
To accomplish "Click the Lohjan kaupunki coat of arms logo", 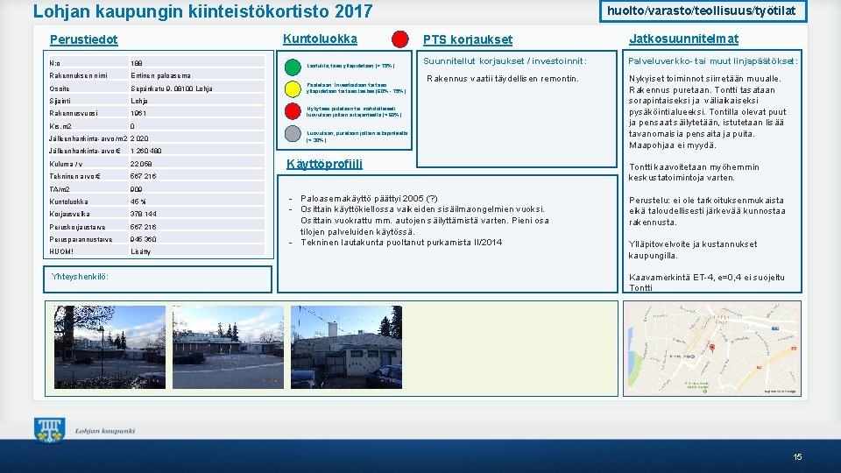I will point(49,431).
